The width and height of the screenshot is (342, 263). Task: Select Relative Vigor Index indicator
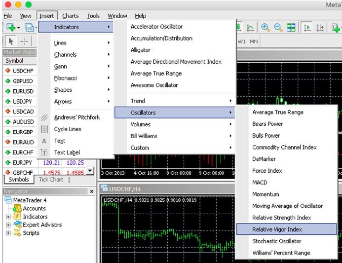click(x=286, y=229)
